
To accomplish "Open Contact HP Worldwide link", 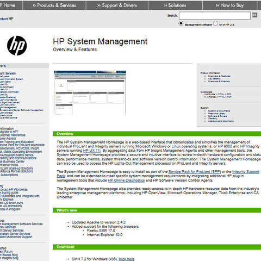I will pyautogui.click(x=14, y=190).
